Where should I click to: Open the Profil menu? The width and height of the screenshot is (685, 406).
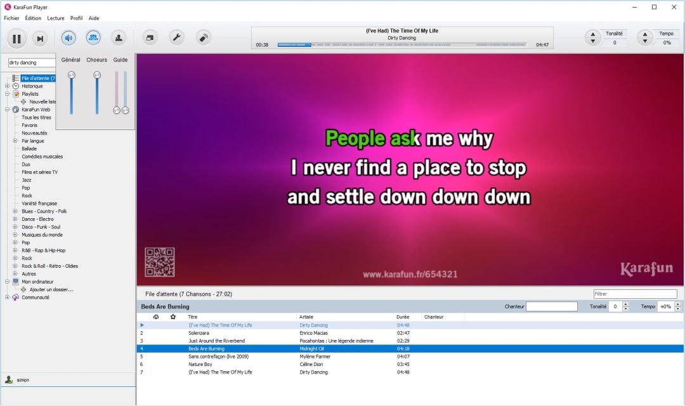76,18
